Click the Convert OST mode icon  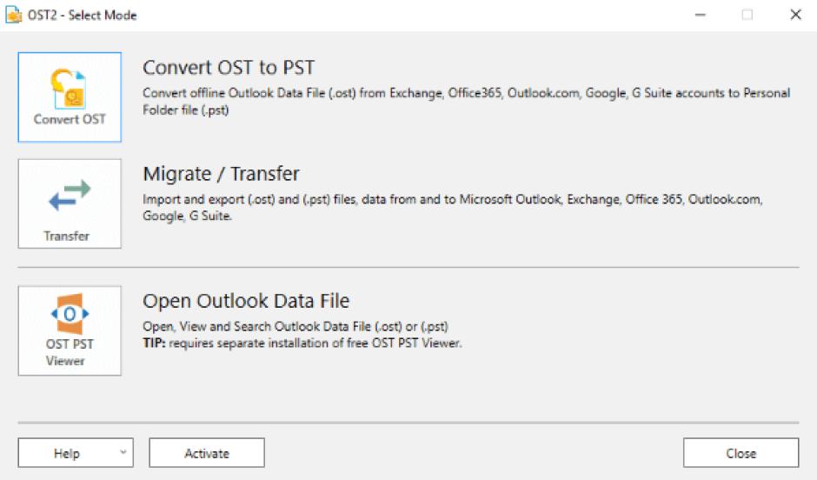coord(70,87)
